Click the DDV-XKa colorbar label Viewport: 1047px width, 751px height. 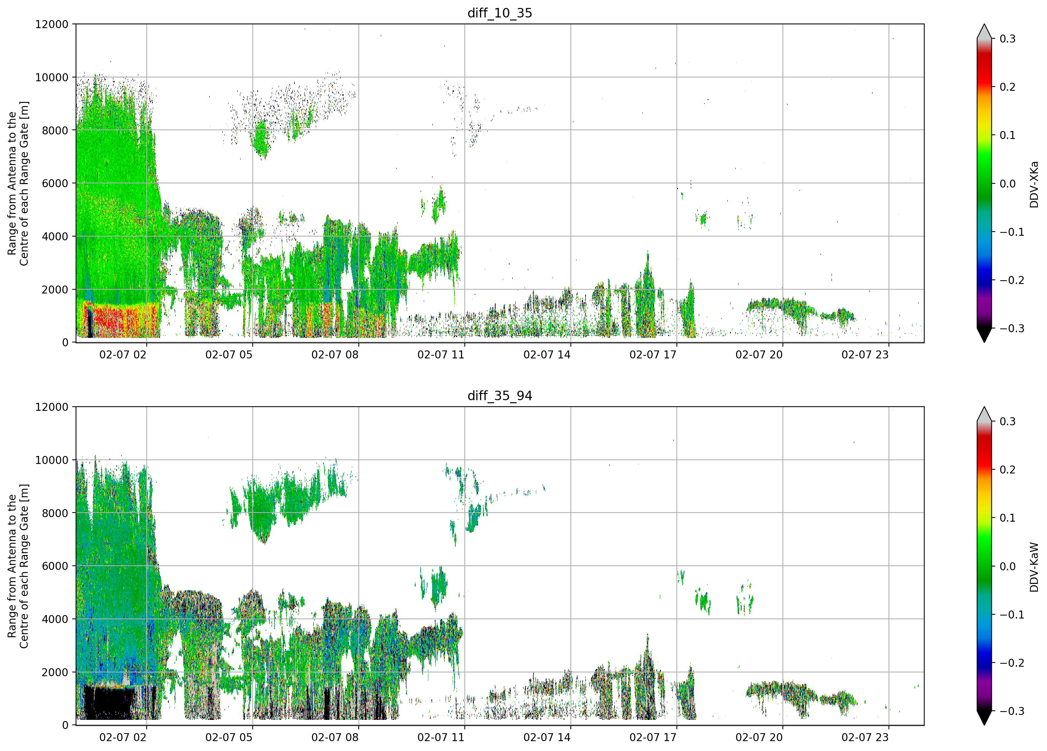point(1034,185)
